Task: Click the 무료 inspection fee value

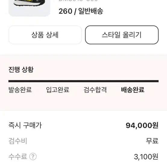Action: 152,141
